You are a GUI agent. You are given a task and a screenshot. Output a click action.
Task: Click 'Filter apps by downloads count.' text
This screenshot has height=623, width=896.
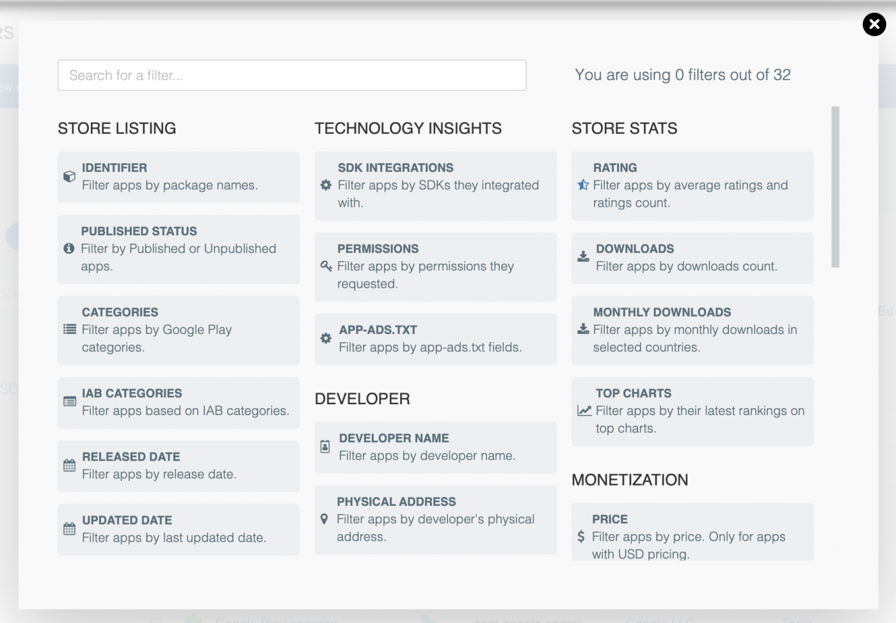click(687, 266)
